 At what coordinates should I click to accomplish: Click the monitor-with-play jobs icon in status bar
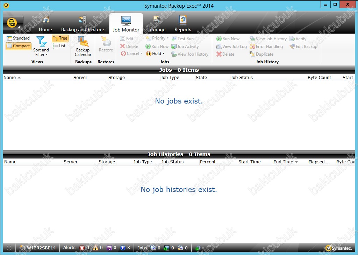coord(167,248)
